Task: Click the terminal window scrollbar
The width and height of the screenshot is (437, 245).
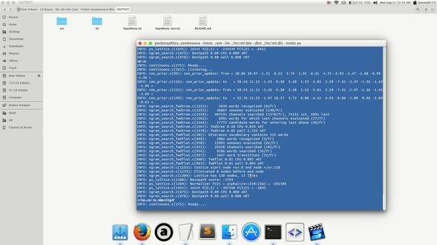Action: click(x=384, y=128)
